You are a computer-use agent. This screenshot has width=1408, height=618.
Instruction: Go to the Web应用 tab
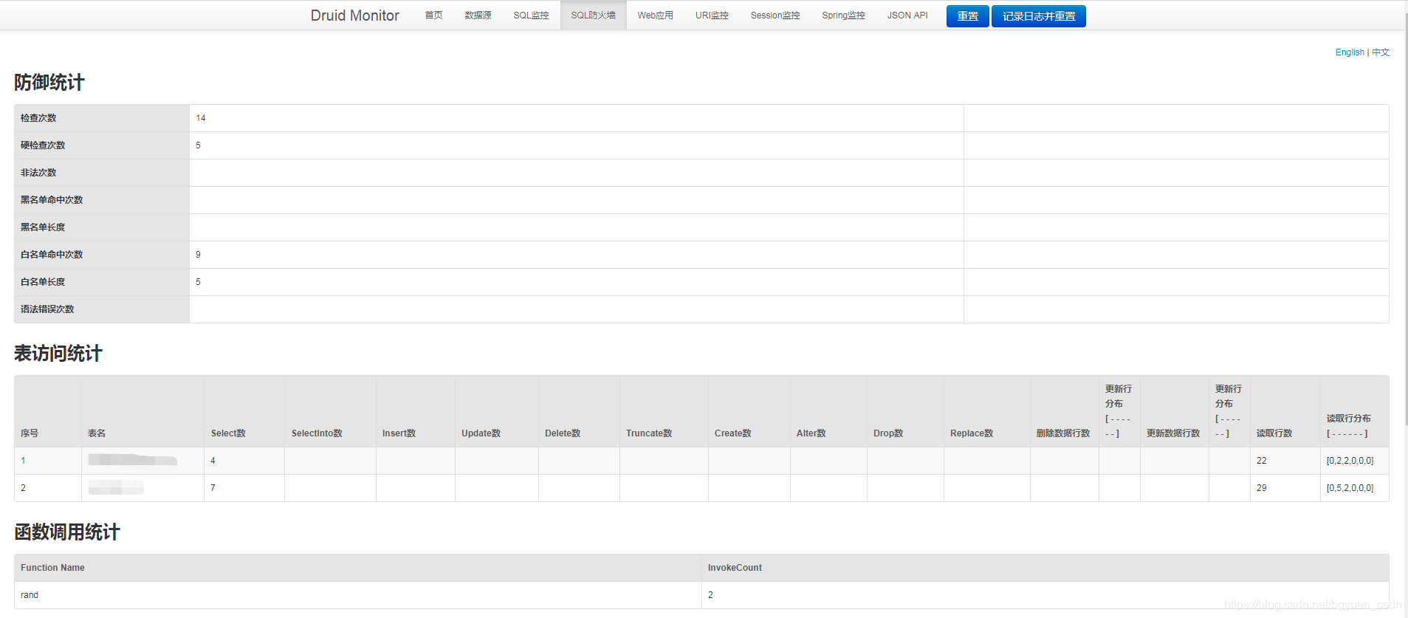pos(655,16)
